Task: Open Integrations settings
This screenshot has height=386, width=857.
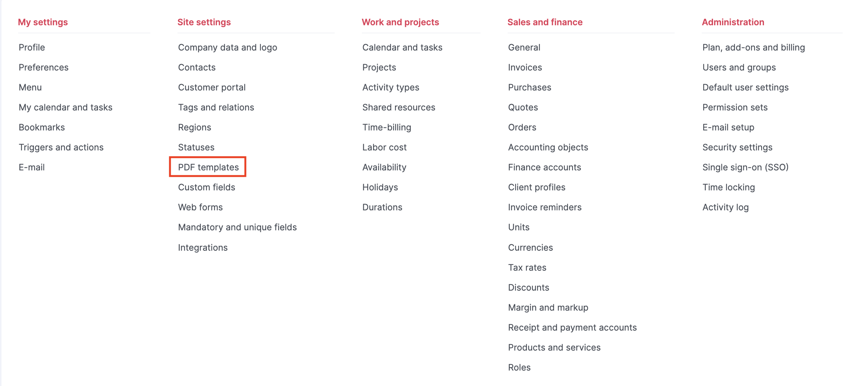Action: (x=202, y=247)
